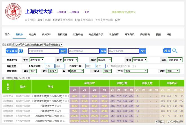Expand the 志愿类型 dropdown
This screenshot has height=125, width=186.
(175, 60)
